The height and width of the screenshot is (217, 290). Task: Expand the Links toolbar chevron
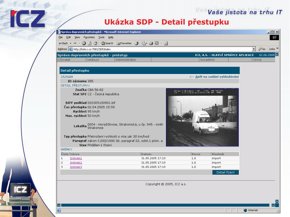[278, 48]
